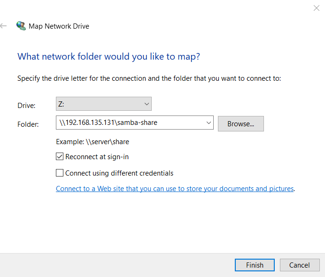This screenshot has height=277, width=325.
Task: Click the 'Drive:' field label
Action: pos(26,106)
